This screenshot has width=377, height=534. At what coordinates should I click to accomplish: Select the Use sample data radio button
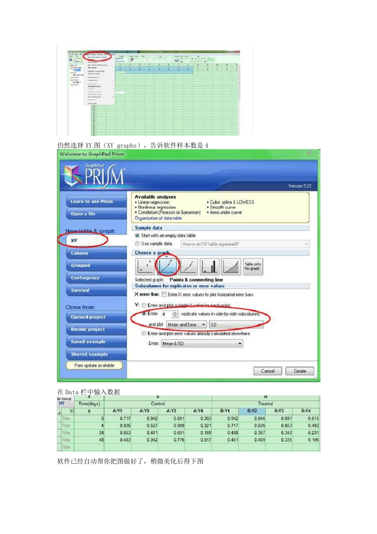point(137,244)
